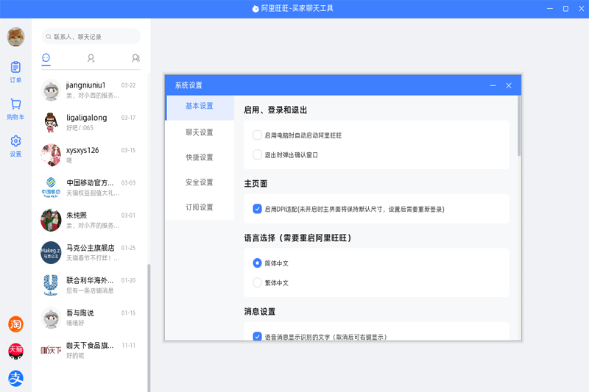Open chat with 吾与陶说
Image resolution: width=589 pixels, height=392 pixels.
(x=90, y=318)
